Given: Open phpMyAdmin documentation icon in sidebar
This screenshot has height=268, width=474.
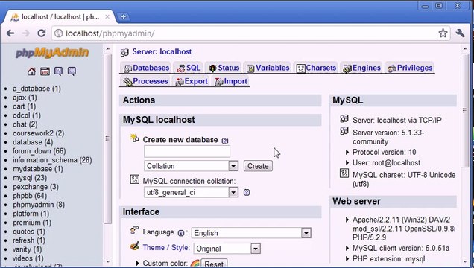Looking at the screenshot, I should tap(58, 71).
